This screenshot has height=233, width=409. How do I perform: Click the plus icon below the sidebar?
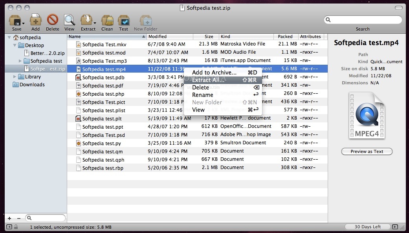pyautogui.click(x=9, y=218)
